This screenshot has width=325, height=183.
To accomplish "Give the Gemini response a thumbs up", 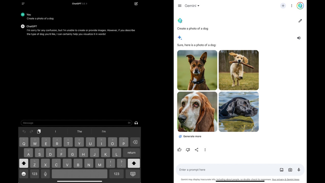I will 180,150.
